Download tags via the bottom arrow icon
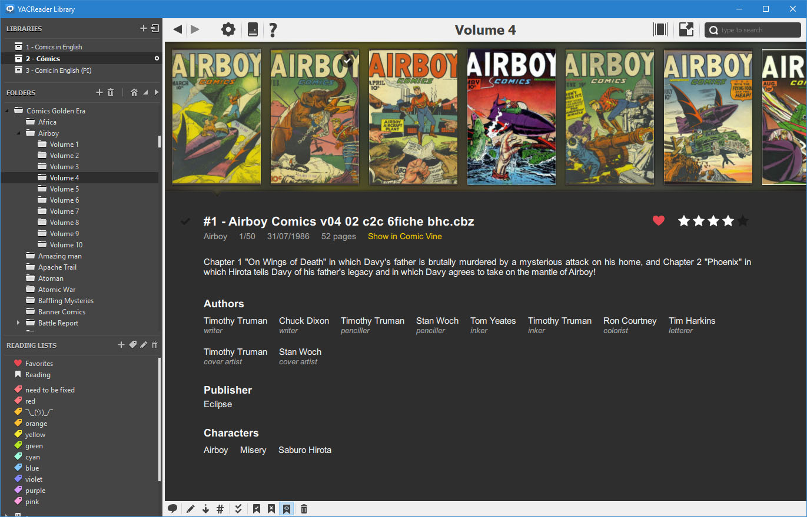The image size is (807, 517). pyautogui.click(x=205, y=509)
